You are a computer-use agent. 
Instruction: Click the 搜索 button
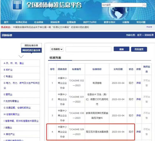tap(121, 49)
